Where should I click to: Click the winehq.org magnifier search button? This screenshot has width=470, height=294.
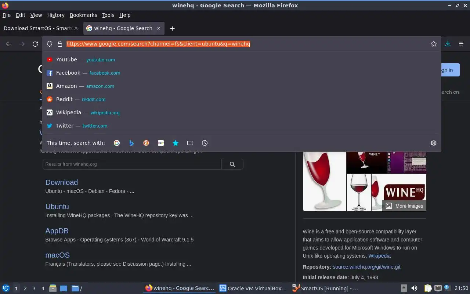pos(232,164)
